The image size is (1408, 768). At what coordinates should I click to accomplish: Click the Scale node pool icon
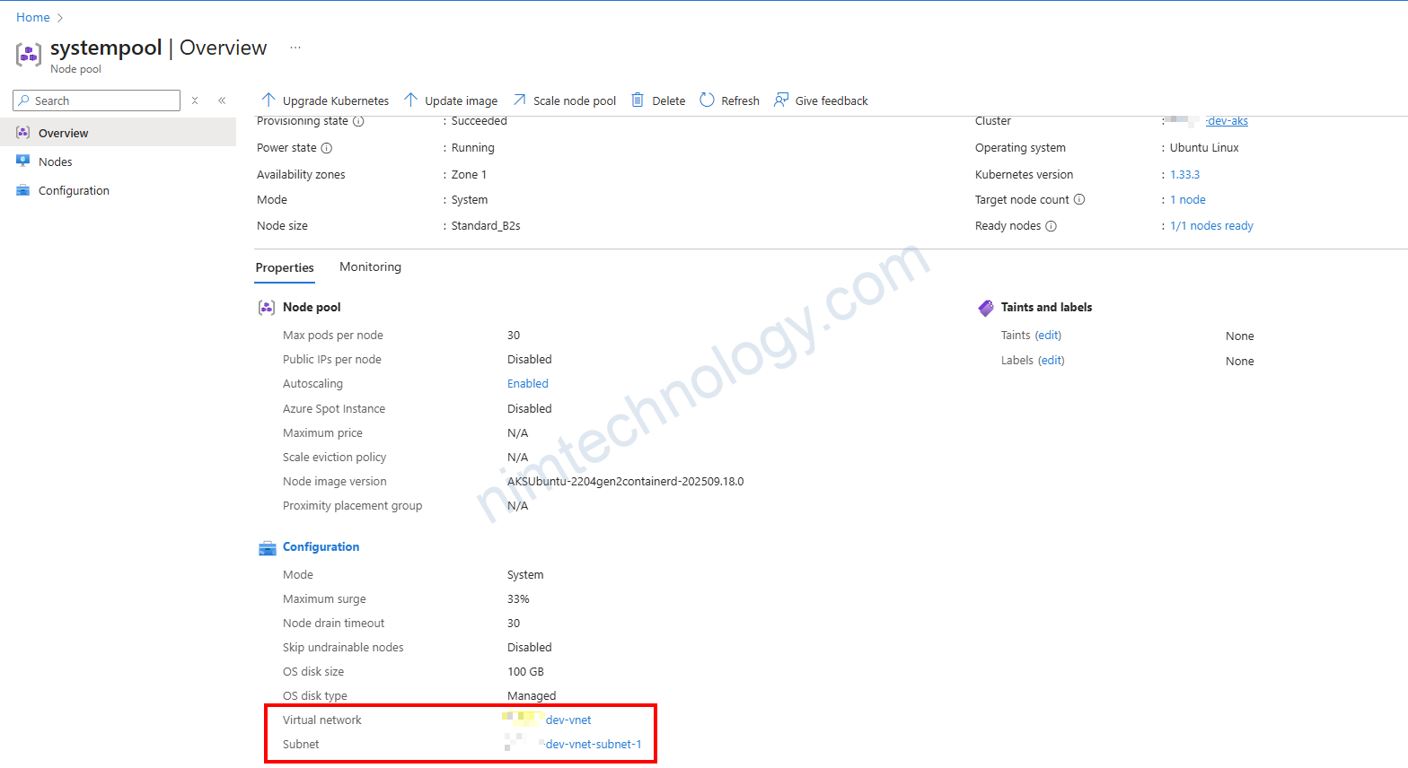tap(520, 100)
